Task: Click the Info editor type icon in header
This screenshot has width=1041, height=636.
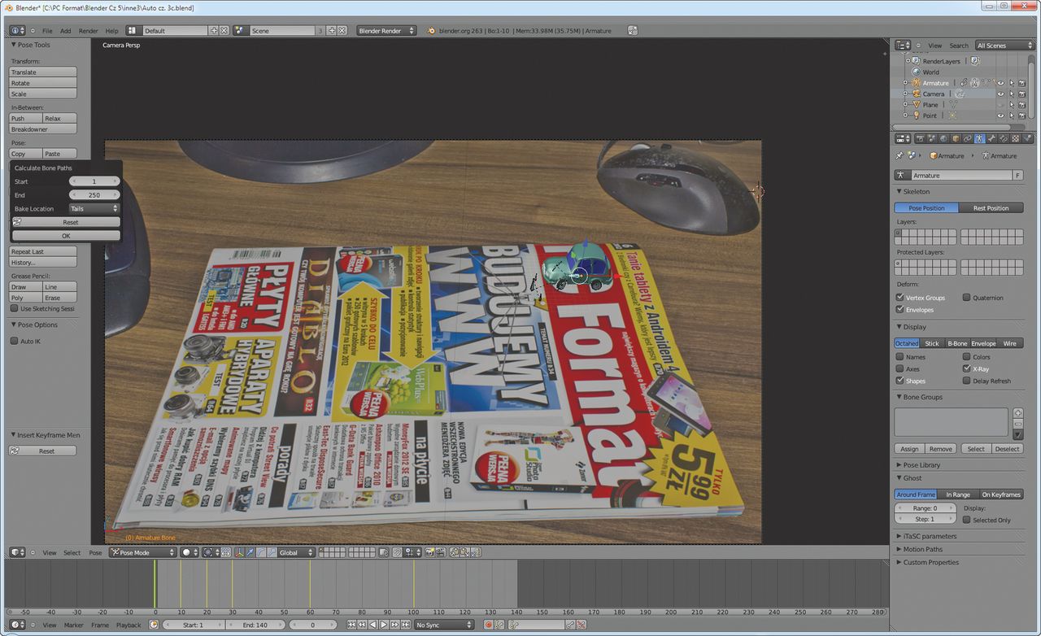Action: click(16, 30)
